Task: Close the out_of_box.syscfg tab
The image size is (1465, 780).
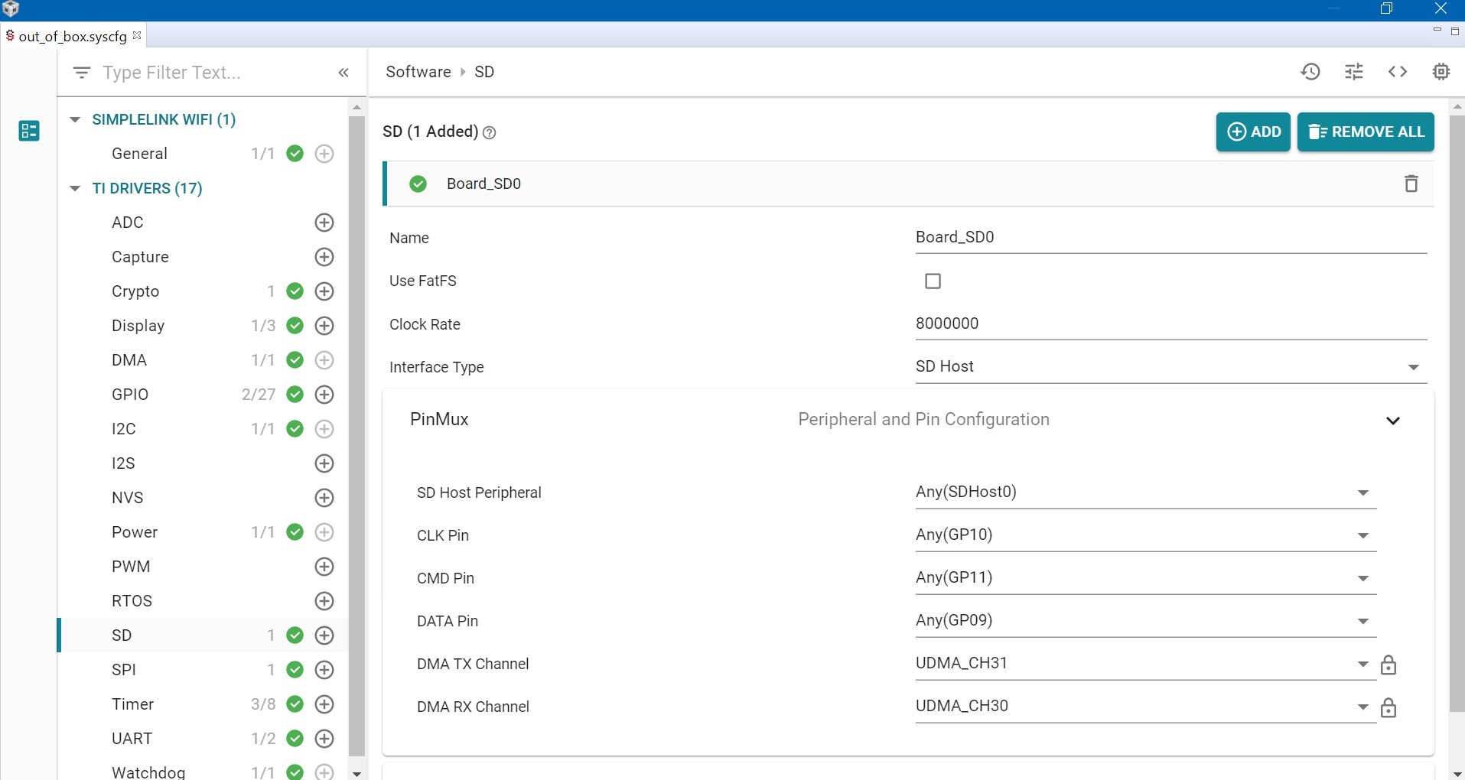Action: (x=137, y=35)
